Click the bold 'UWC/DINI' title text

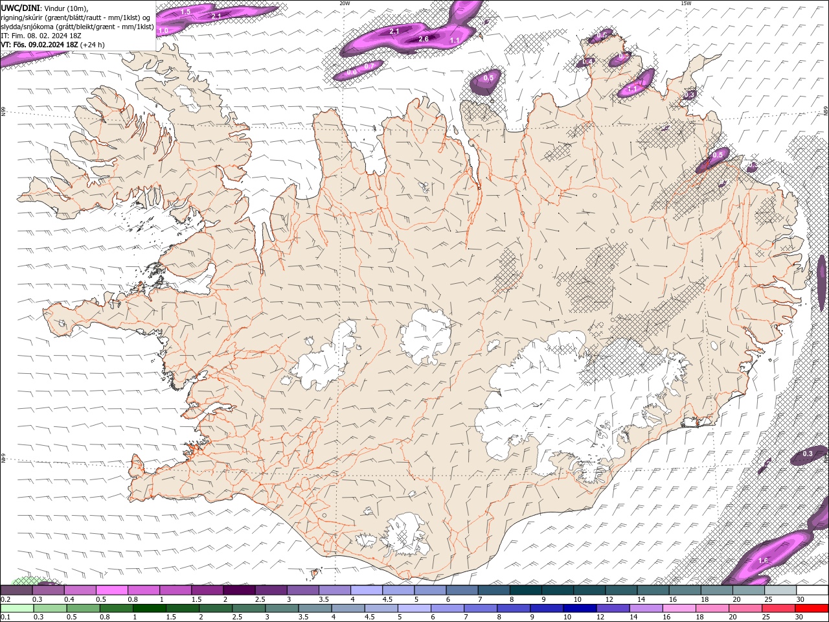coord(21,8)
